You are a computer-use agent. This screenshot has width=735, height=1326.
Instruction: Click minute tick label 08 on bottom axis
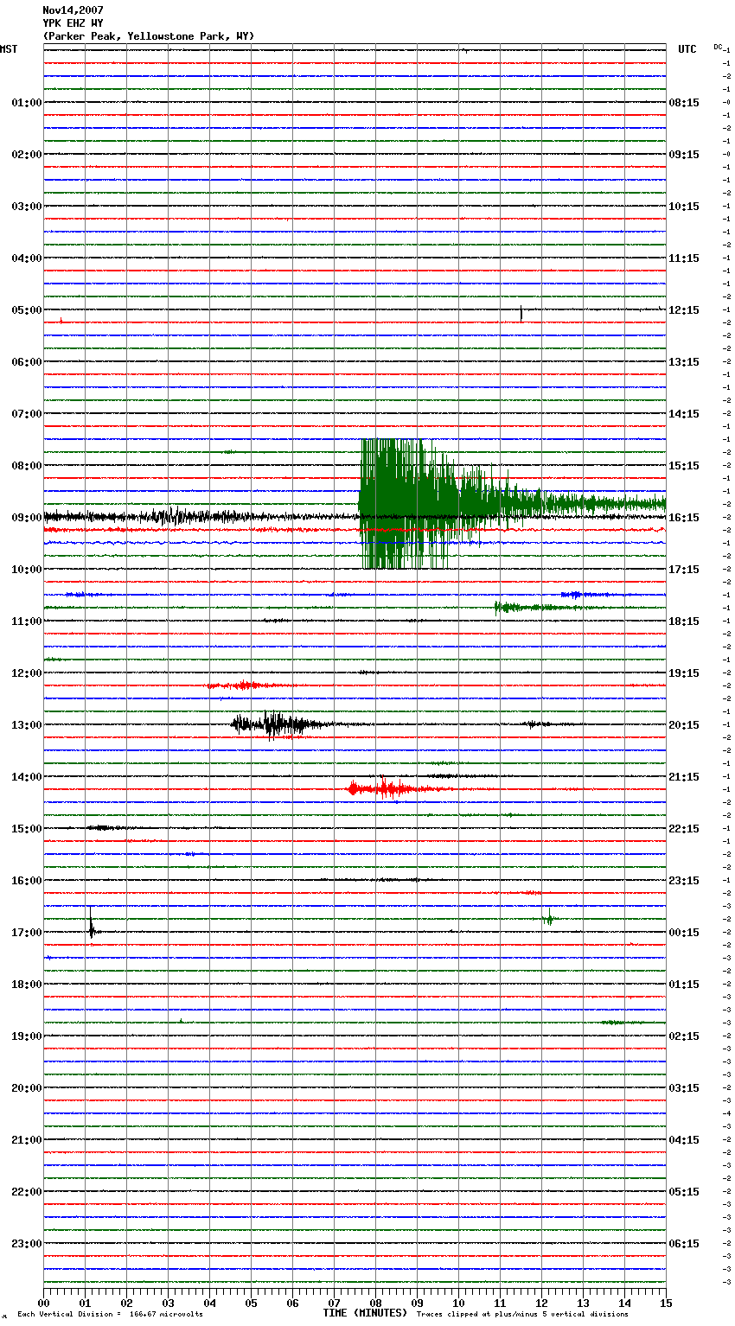(375, 1303)
